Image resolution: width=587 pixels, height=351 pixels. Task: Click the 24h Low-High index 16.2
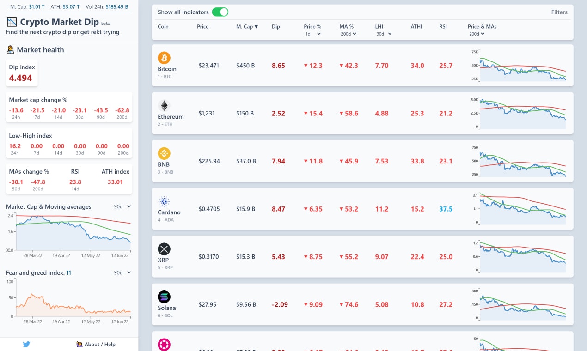click(x=15, y=146)
